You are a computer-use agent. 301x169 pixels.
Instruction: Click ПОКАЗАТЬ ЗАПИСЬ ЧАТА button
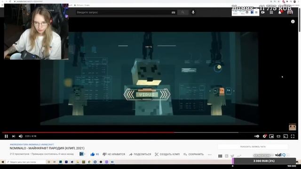(253, 146)
